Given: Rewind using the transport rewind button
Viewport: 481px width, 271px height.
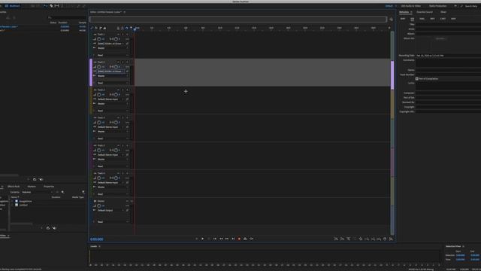Looking at the screenshot, I should point(221,239).
